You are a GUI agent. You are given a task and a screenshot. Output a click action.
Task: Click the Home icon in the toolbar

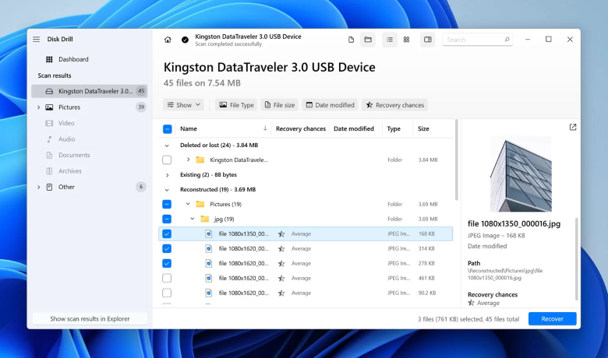pyautogui.click(x=168, y=40)
